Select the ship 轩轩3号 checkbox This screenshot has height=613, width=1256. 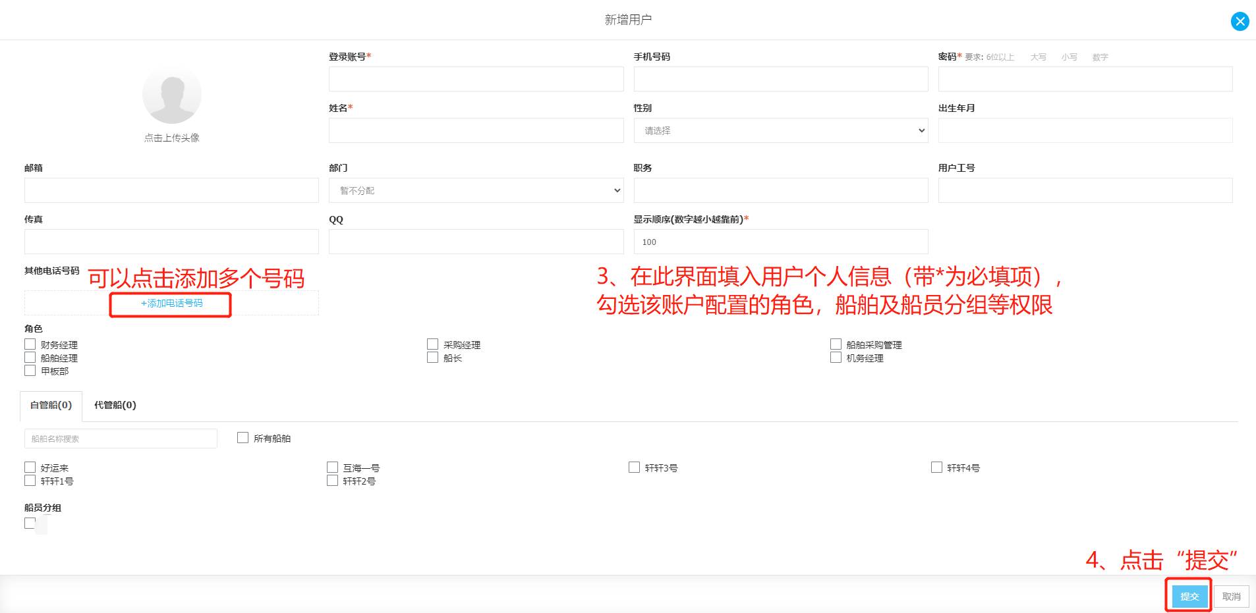pos(634,467)
